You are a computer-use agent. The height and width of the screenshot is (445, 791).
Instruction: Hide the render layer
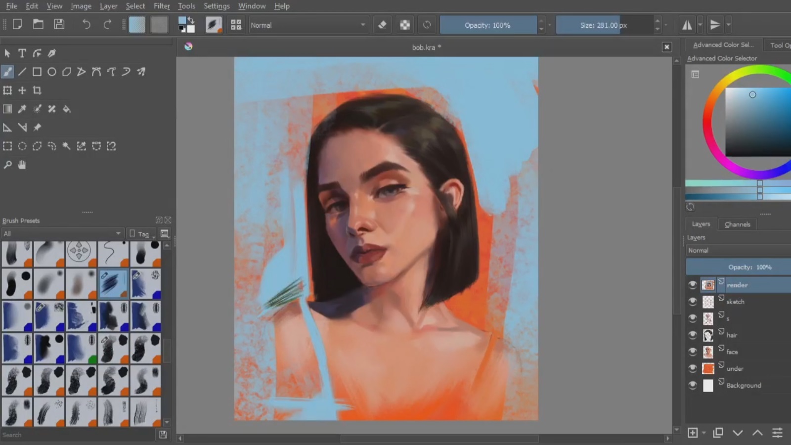tap(693, 285)
